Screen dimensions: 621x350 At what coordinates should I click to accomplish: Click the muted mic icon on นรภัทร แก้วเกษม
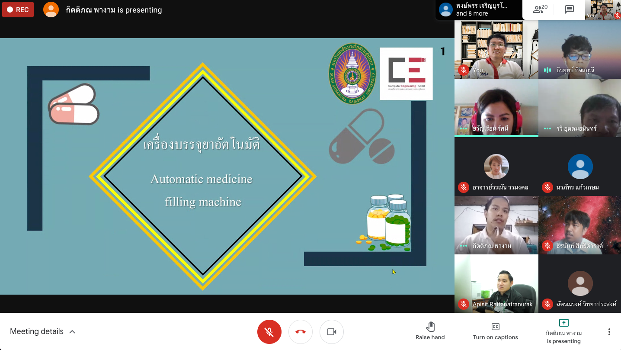(x=547, y=187)
